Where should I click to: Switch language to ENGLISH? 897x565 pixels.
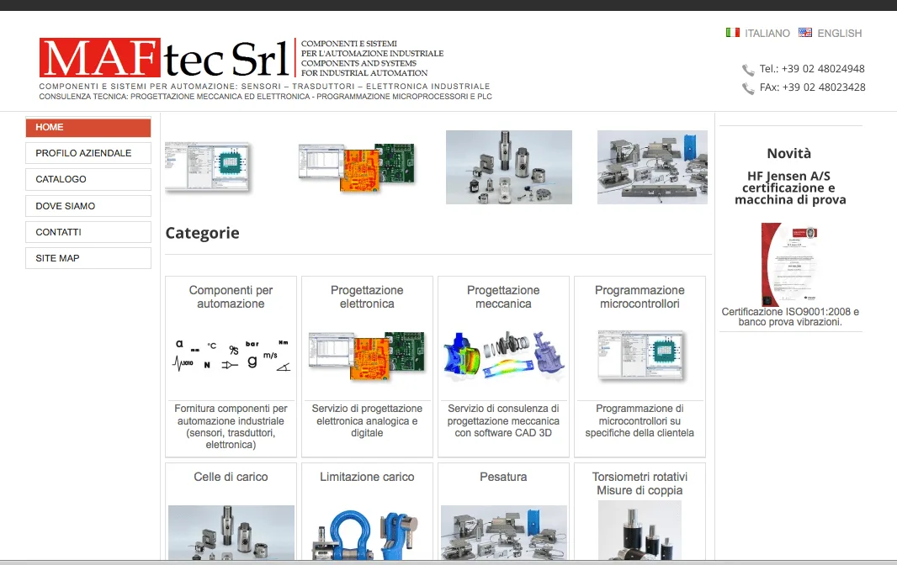(x=839, y=33)
